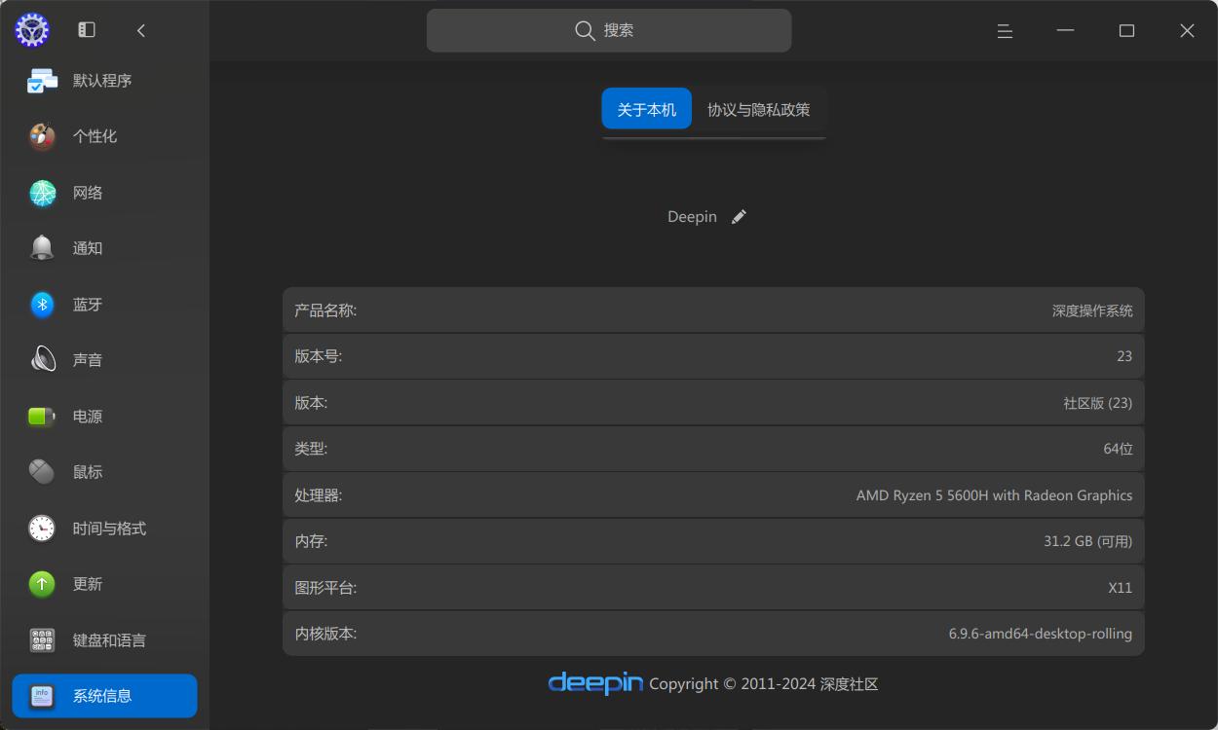Click the AMD Ryzen 5 5600H processor text
The width and height of the screenshot is (1218, 730).
pyautogui.click(x=994, y=495)
